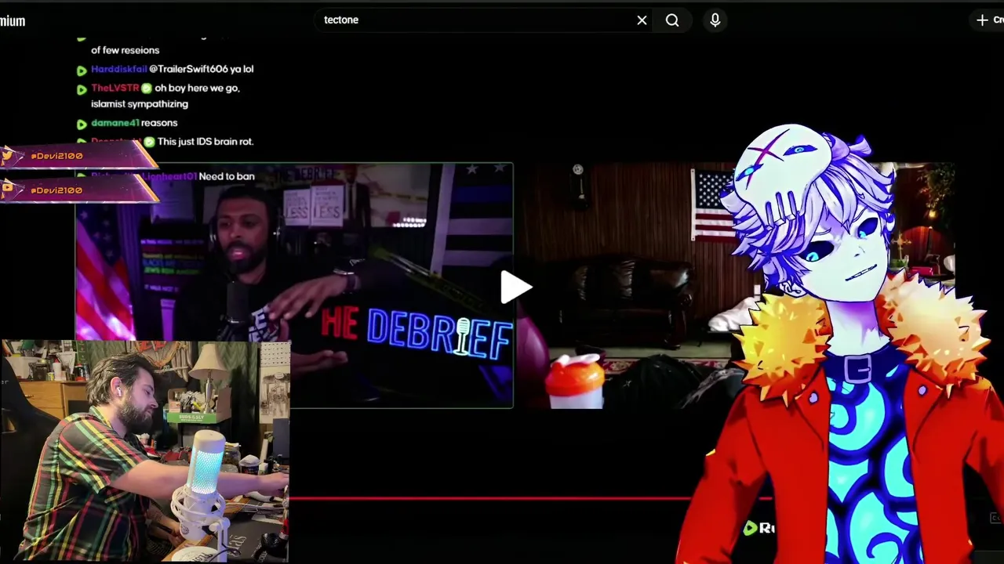
Task: Click the green badge left of TheLVSTR
Action: 82,89
